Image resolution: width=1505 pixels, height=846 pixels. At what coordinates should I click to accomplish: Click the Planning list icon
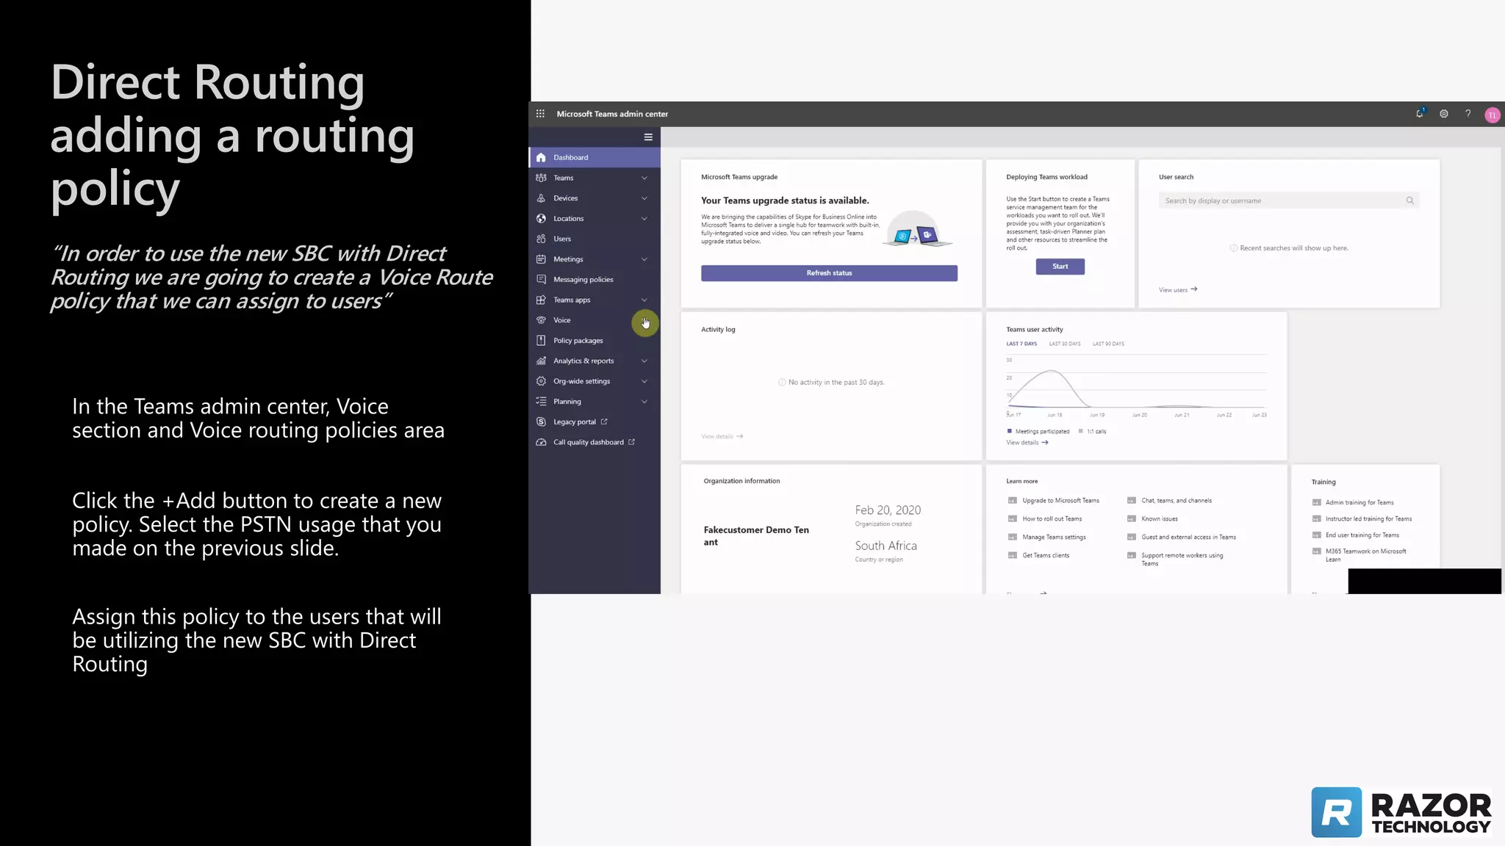[x=542, y=402]
